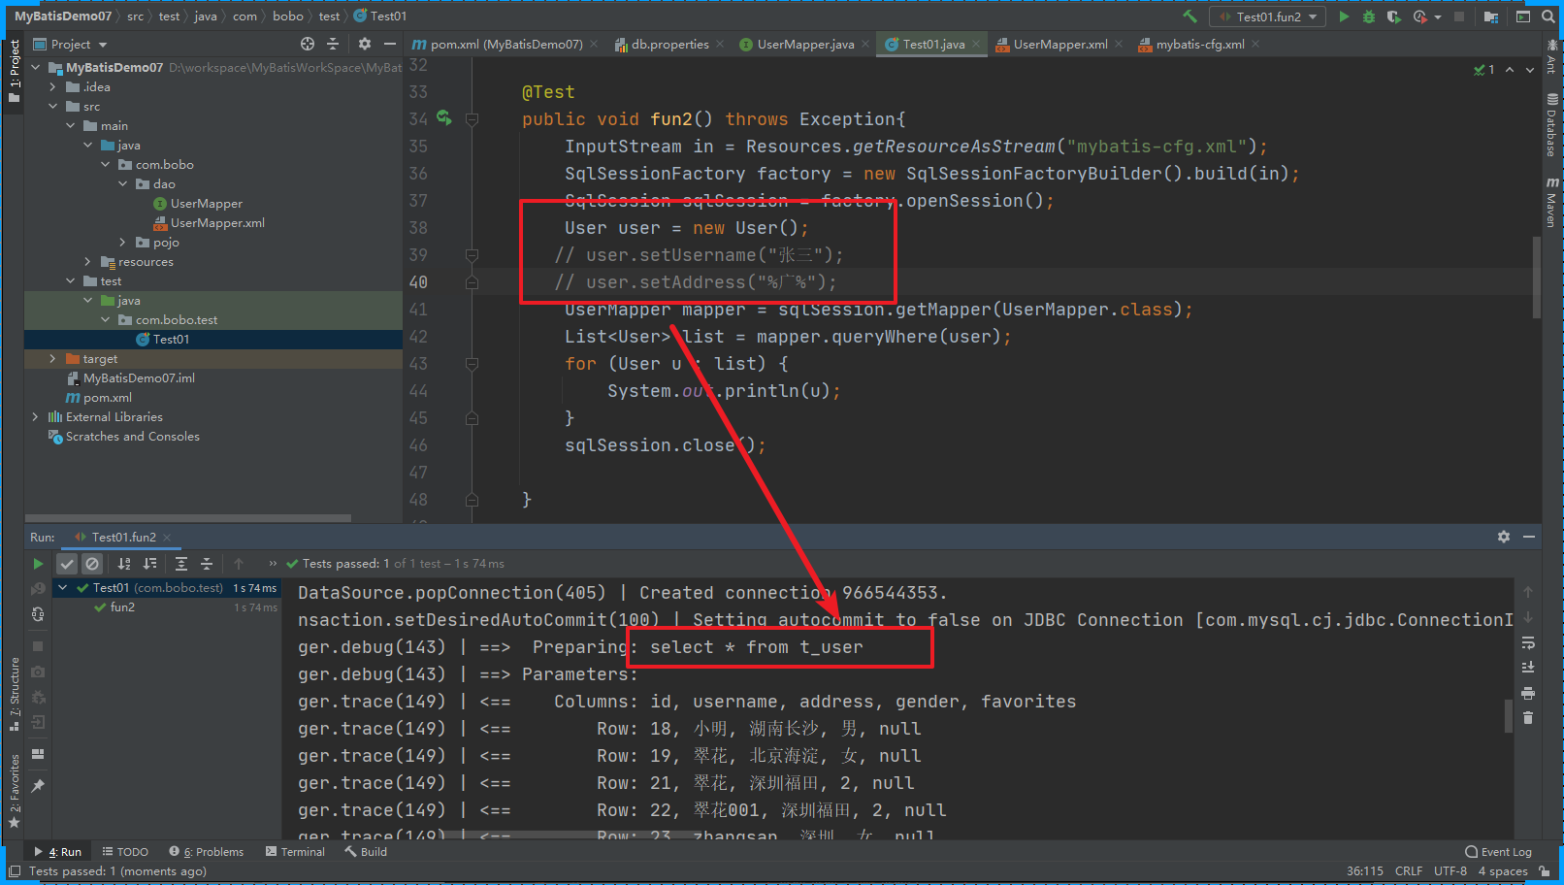
Task: Click the Build Project hammer icon
Action: tap(1189, 16)
